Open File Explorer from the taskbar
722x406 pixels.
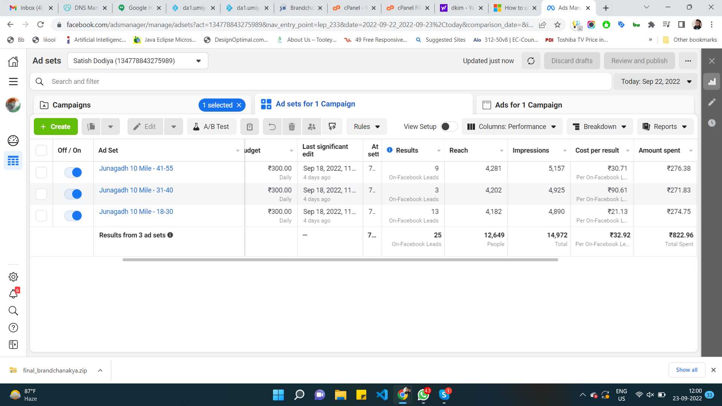coord(341,395)
